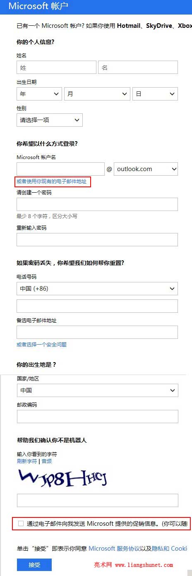Click the re-enter password field
This screenshot has height=576, width=192.
coord(97,240)
